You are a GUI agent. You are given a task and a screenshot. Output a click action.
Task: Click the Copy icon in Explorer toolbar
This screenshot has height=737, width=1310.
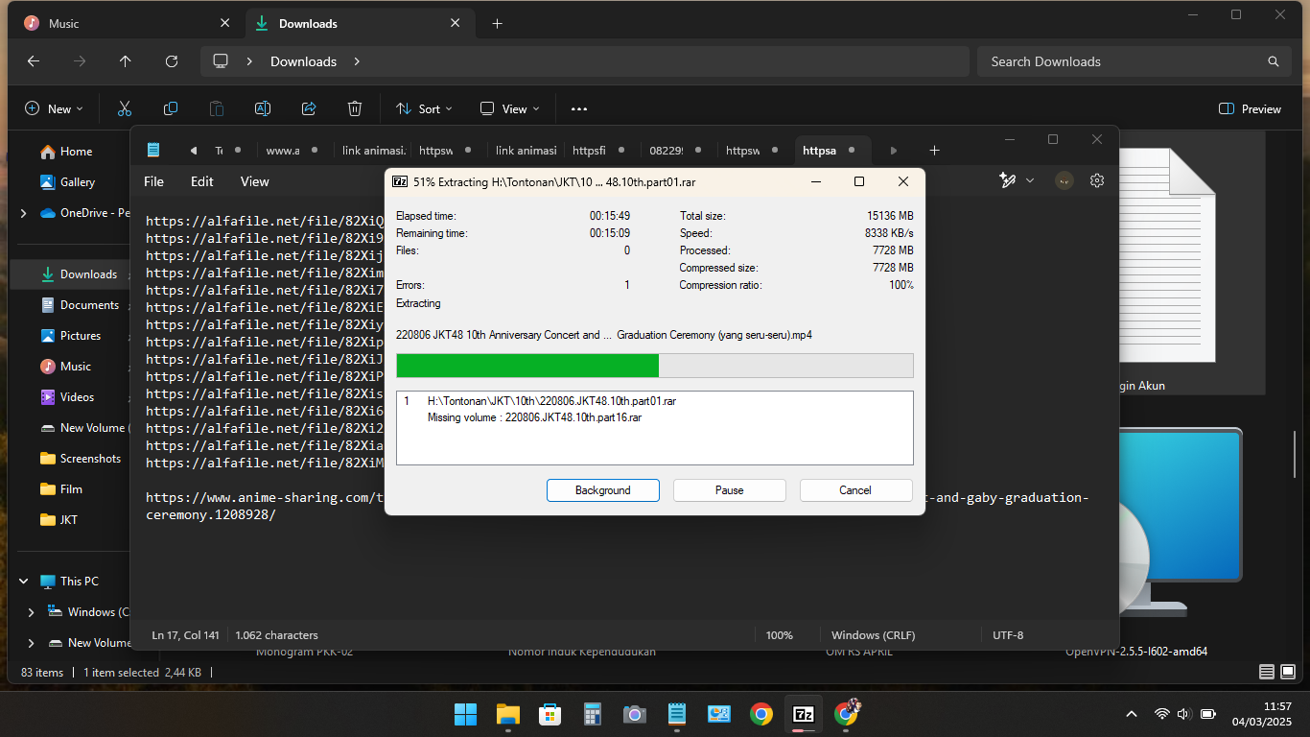pyautogui.click(x=171, y=108)
